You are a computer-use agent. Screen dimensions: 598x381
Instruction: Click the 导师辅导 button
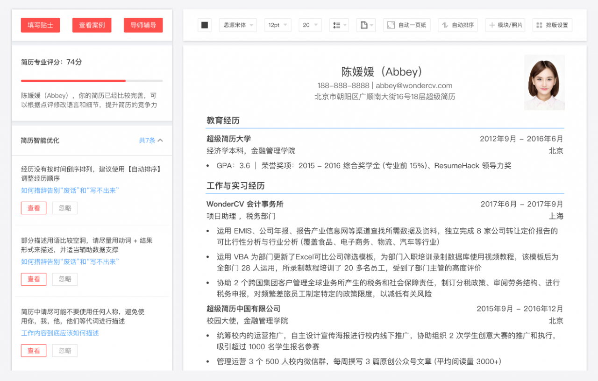tap(143, 25)
